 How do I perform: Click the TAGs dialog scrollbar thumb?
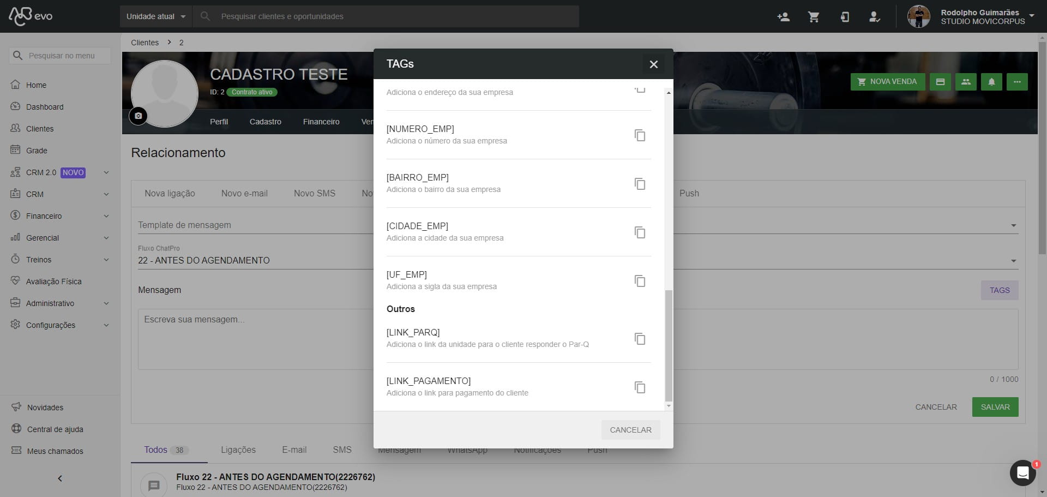pos(669,346)
